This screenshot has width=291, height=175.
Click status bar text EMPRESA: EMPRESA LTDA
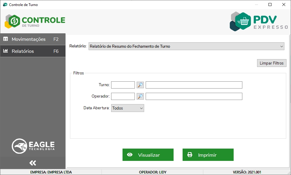coord(51,172)
